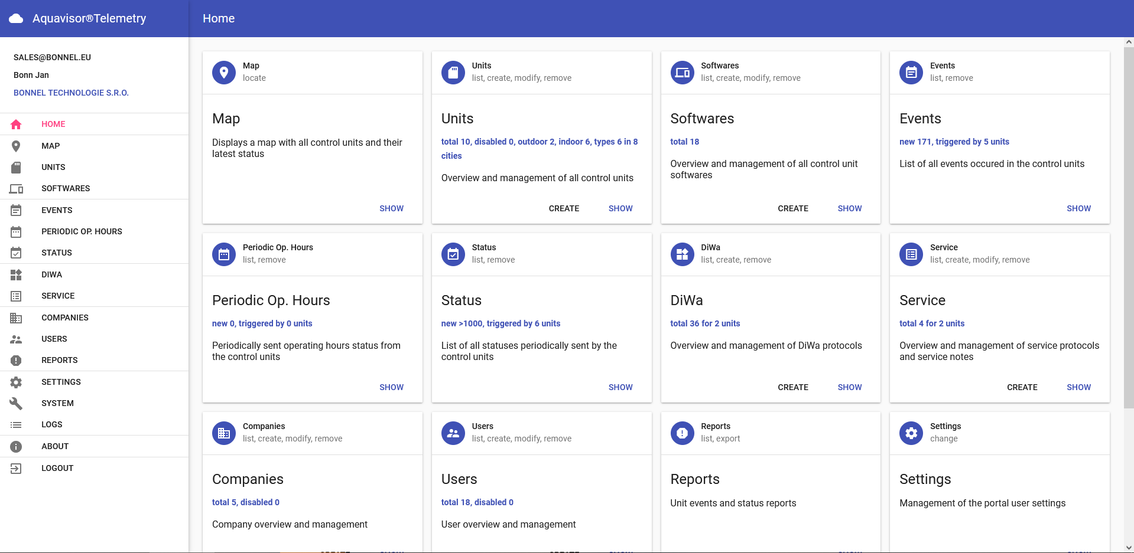Open the Bonnel Technologie S.R.O. company link
Screen dimensions: 1134x553
point(71,93)
